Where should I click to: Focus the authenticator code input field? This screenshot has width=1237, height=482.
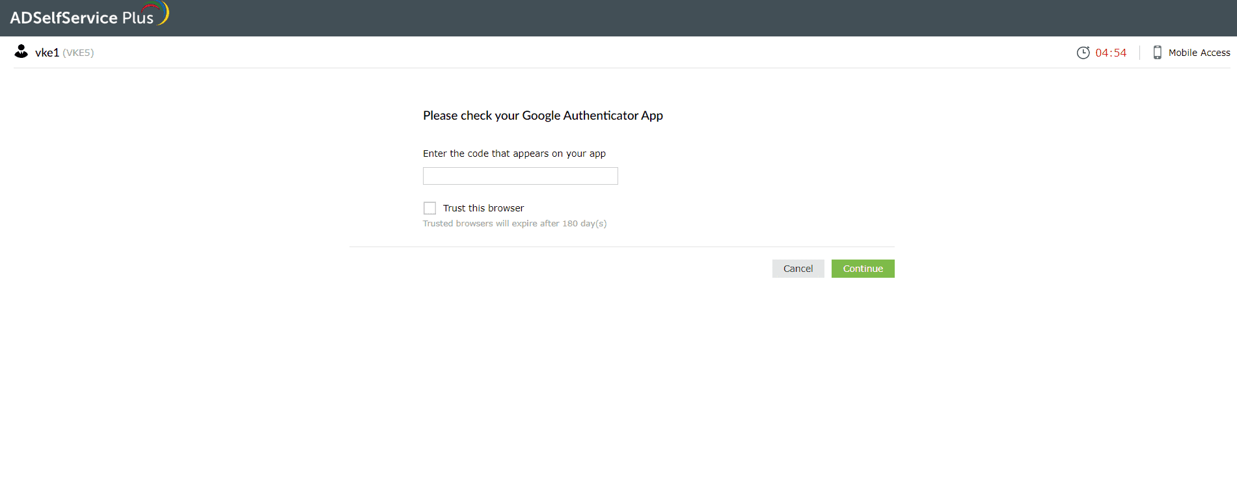coord(520,176)
